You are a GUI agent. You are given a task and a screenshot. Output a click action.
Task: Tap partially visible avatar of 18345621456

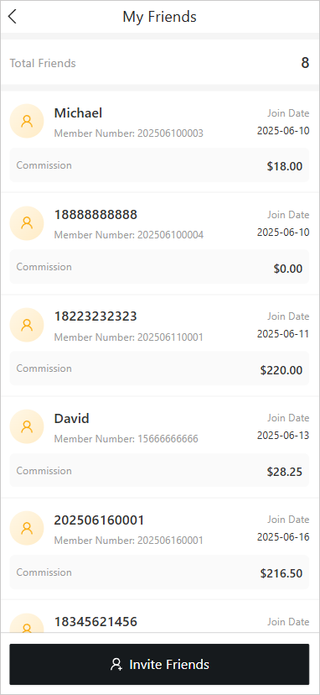coord(27,623)
